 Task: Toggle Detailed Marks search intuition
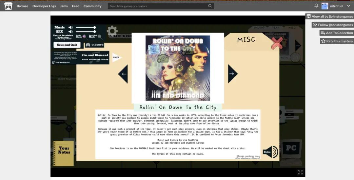[x=99, y=36]
